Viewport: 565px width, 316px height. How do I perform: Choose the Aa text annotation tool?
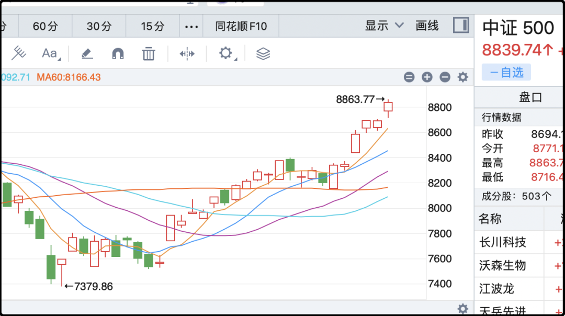coord(51,54)
